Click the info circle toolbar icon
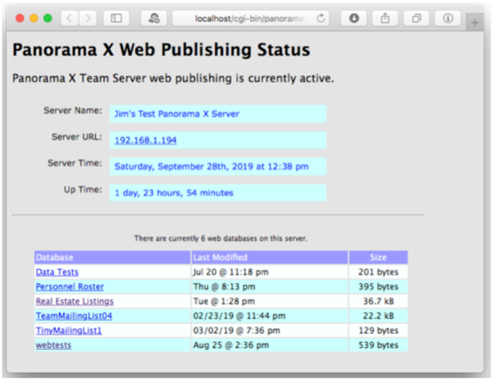493x380 pixels. 448,19
